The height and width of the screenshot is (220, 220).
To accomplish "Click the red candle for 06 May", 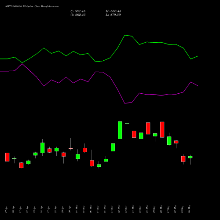I will 92,163.
